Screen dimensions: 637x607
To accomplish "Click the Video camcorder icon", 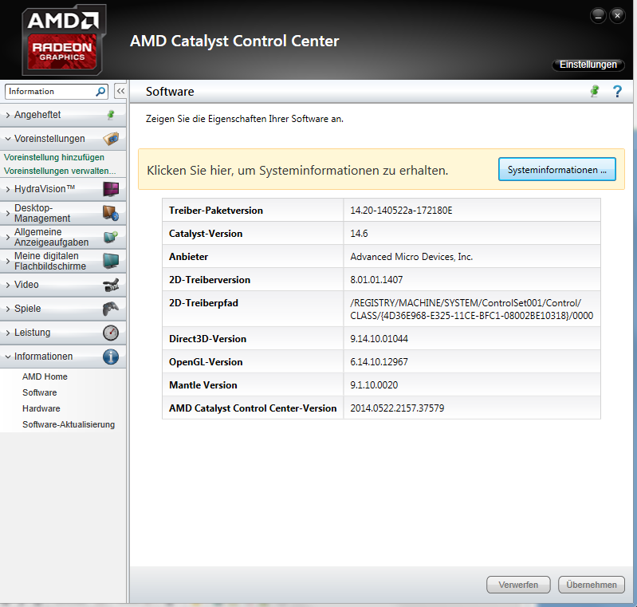I will coord(111,285).
